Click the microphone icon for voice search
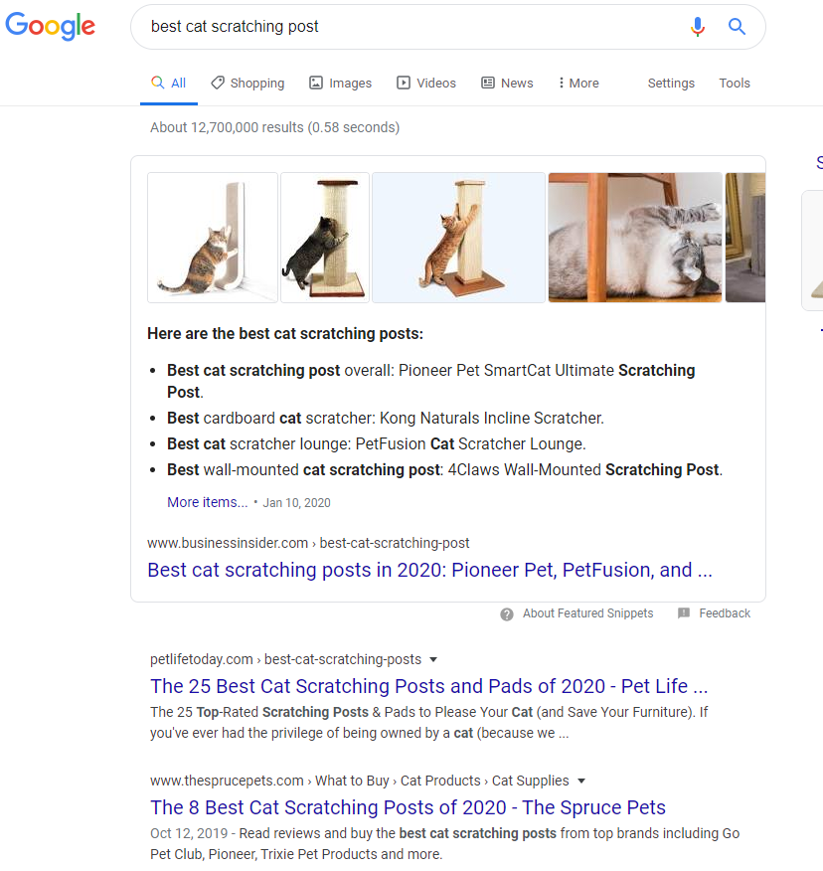Viewport: 823px width, 871px height. 698,27
